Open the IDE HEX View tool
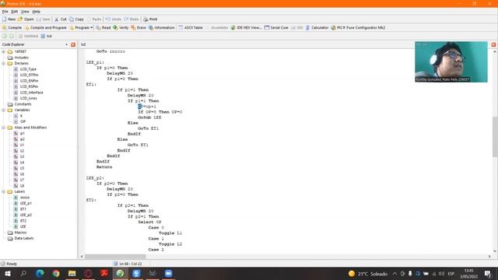The image size is (498, 280). (x=246, y=28)
